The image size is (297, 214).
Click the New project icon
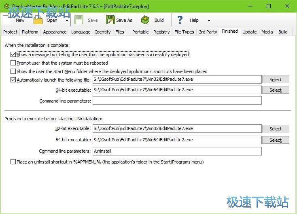pyautogui.click(x=6, y=20)
